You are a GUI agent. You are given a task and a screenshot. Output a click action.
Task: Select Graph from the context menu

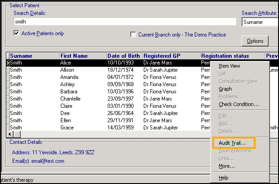[225, 89]
